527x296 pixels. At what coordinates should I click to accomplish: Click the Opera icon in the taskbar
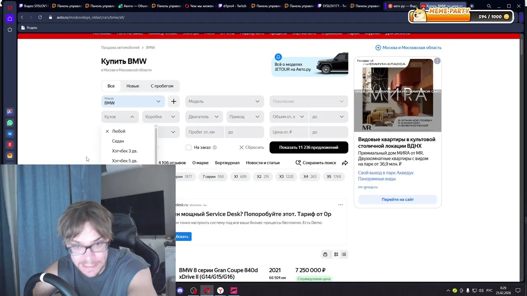point(207,291)
